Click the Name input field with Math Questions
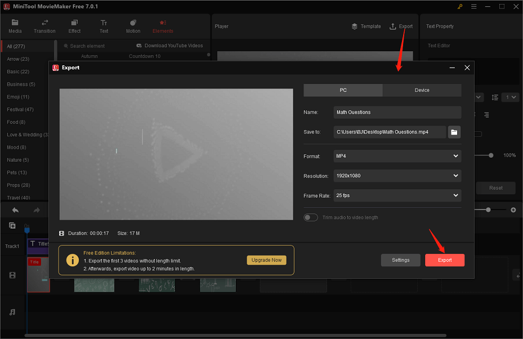 [397, 113]
